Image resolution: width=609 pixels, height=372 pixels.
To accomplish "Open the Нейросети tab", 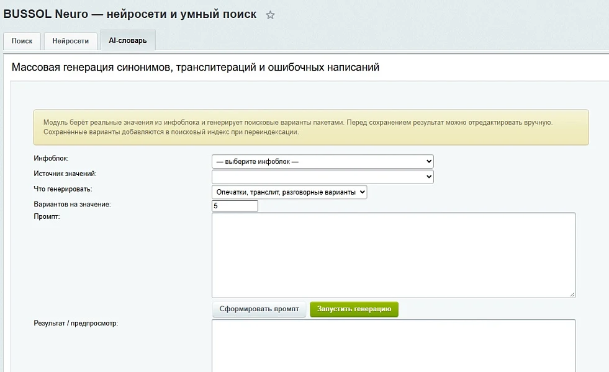I will tap(70, 41).
